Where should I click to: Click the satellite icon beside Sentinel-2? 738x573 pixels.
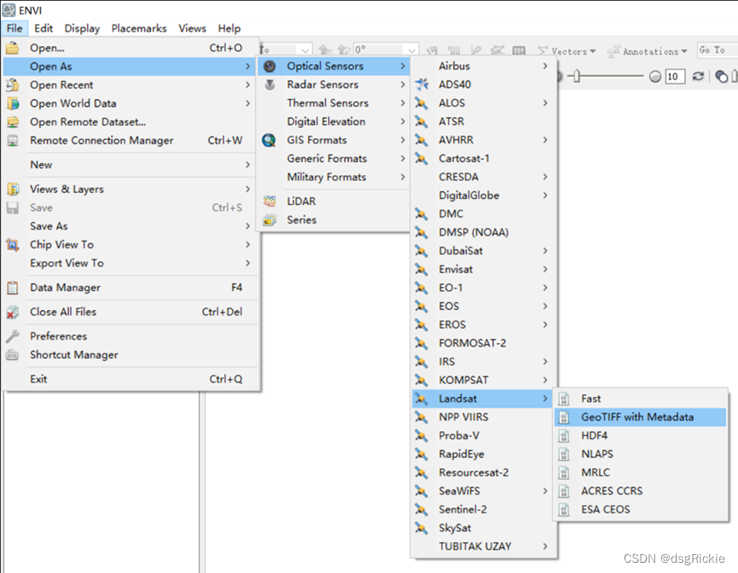point(421,510)
